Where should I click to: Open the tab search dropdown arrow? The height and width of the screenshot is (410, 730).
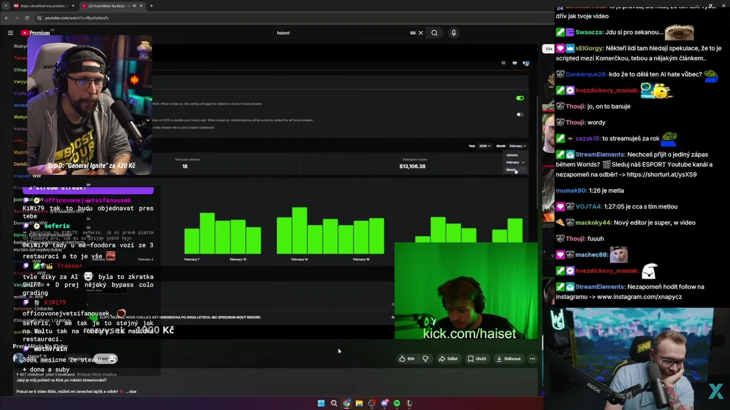(6, 6)
